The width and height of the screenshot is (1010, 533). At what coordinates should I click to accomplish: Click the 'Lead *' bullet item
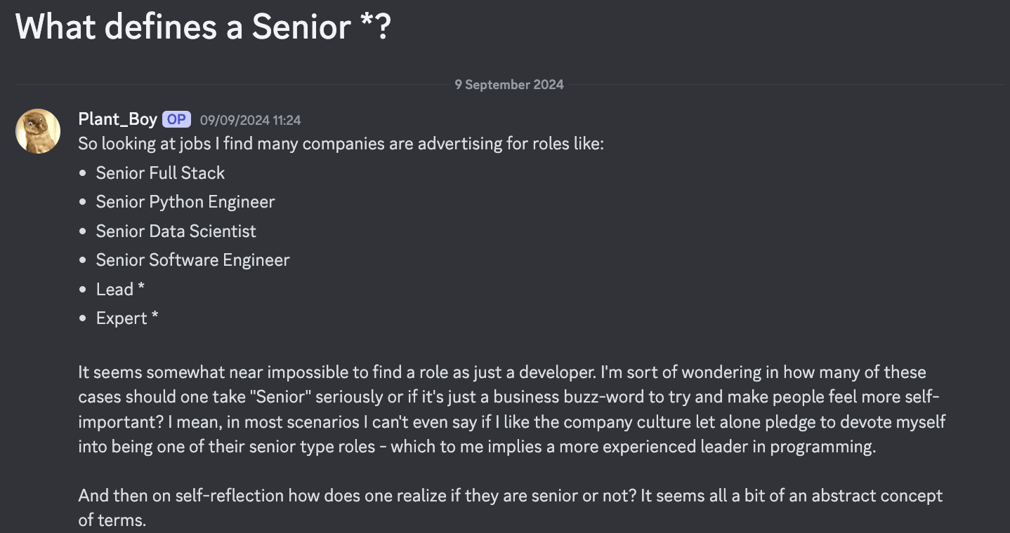tap(120, 289)
